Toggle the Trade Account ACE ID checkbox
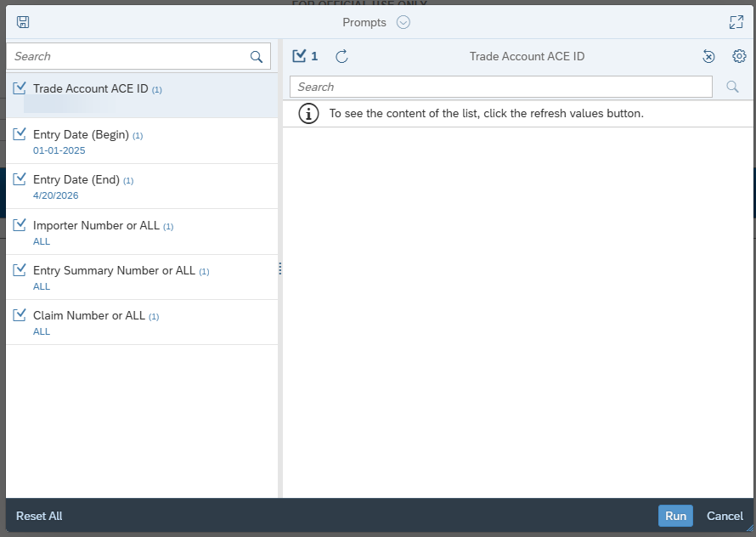The image size is (756, 537). click(20, 88)
